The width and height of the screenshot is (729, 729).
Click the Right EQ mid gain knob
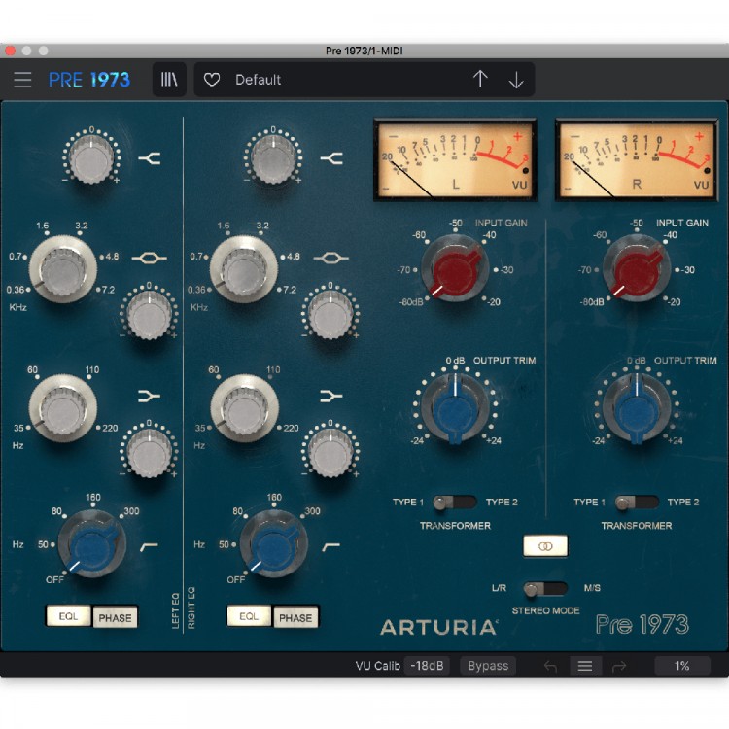pyautogui.click(x=330, y=315)
